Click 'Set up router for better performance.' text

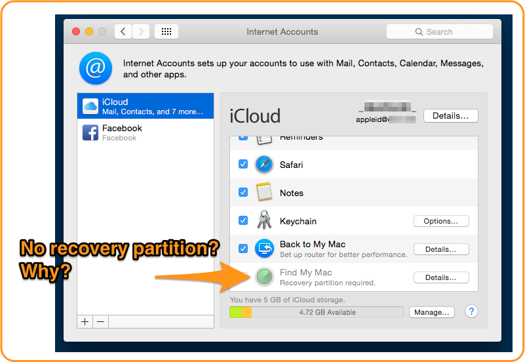[343, 254]
